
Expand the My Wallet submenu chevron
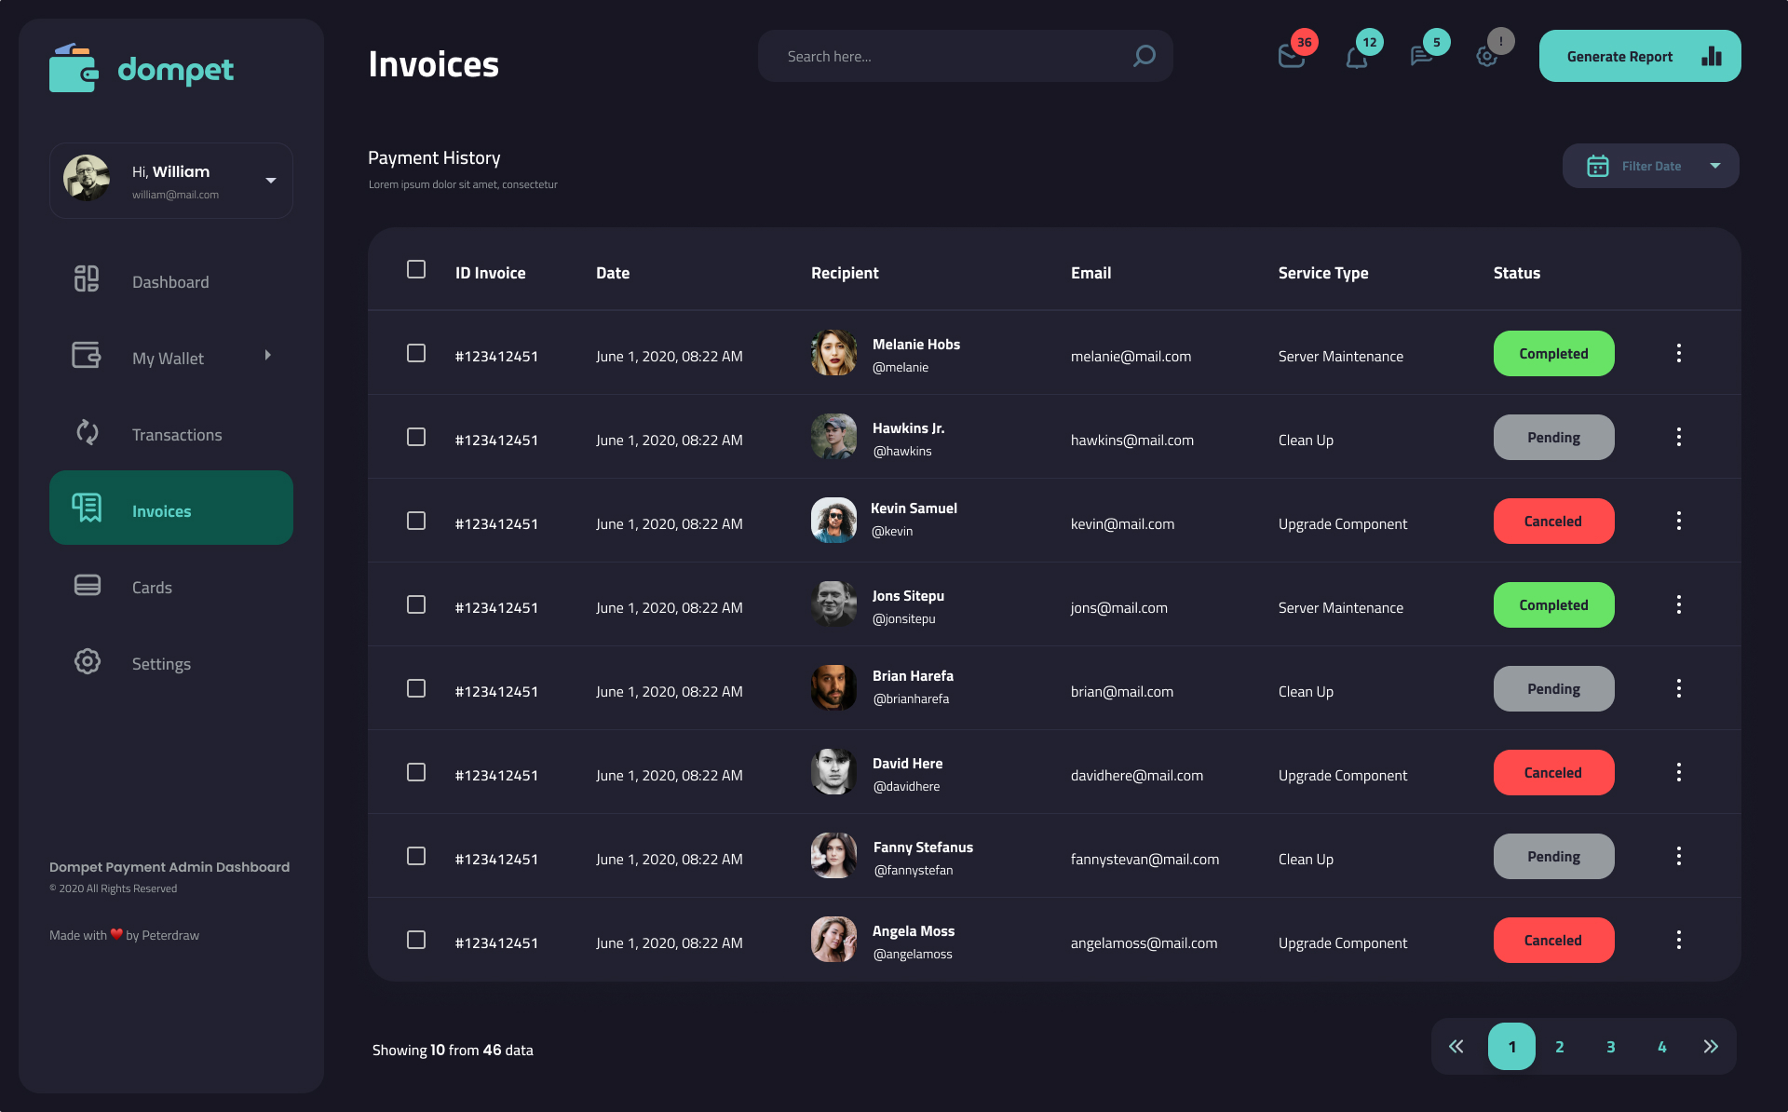coord(267,355)
